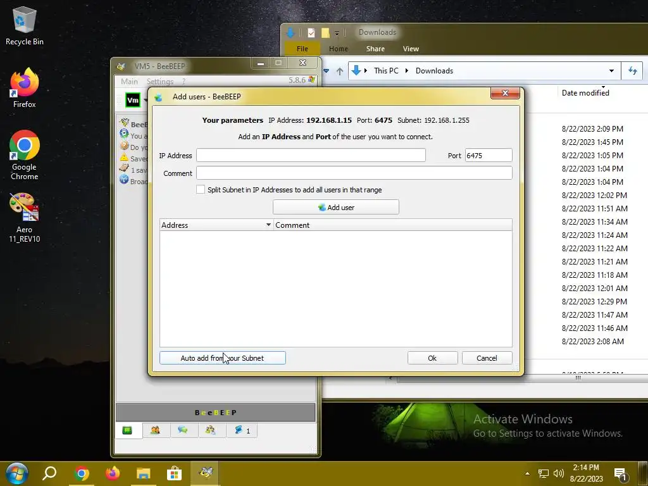Image resolution: width=648 pixels, height=486 pixels.
Task: Click the Vm avatar icon in BeeBEEP
Action: (x=133, y=100)
